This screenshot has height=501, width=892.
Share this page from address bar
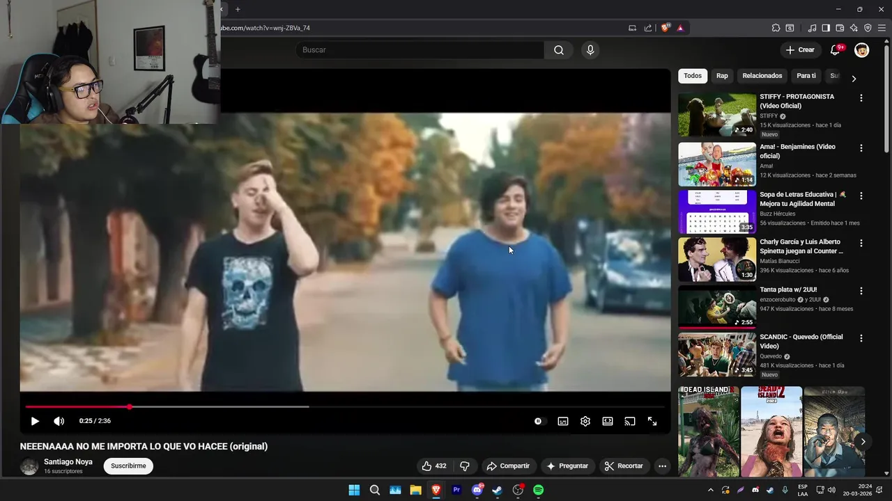click(x=648, y=28)
